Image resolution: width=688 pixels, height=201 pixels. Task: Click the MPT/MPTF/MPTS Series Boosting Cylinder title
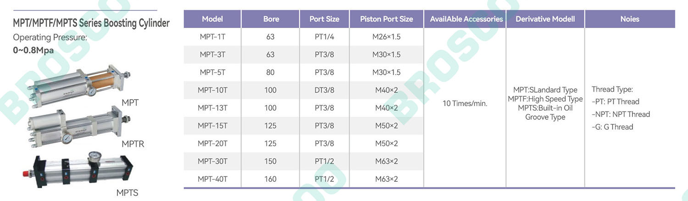(91, 23)
